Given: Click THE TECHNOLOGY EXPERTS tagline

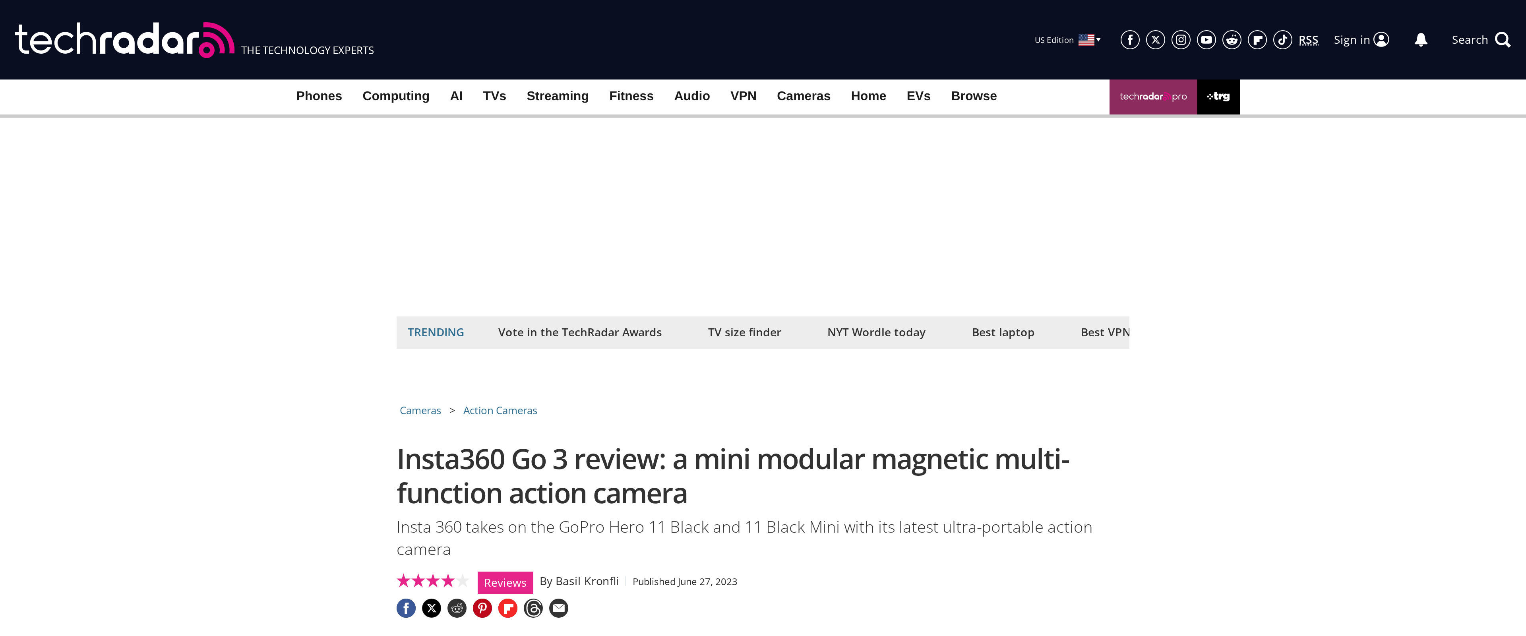Looking at the screenshot, I should (x=307, y=50).
